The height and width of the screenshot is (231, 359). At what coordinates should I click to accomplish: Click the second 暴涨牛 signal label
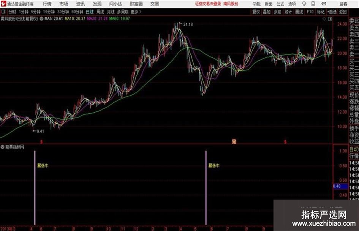214,166
